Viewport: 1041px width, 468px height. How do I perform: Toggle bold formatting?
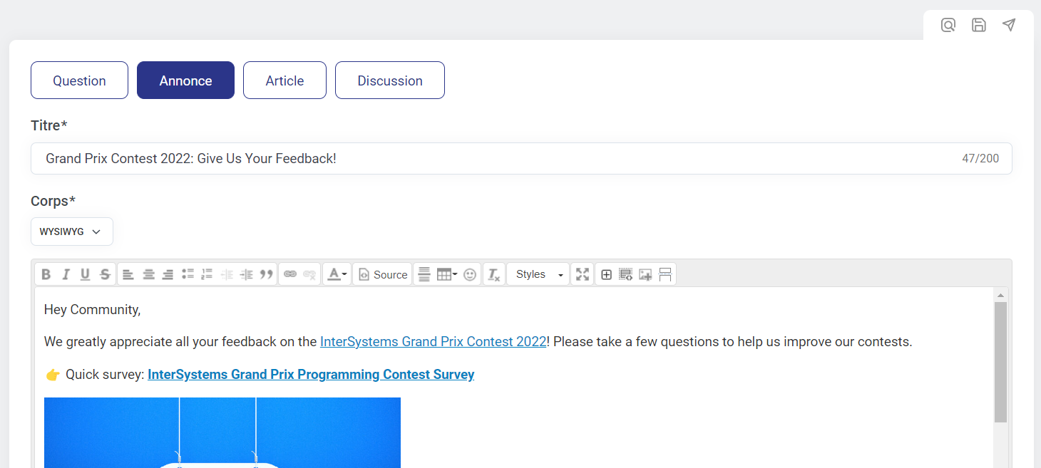point(46,274)
